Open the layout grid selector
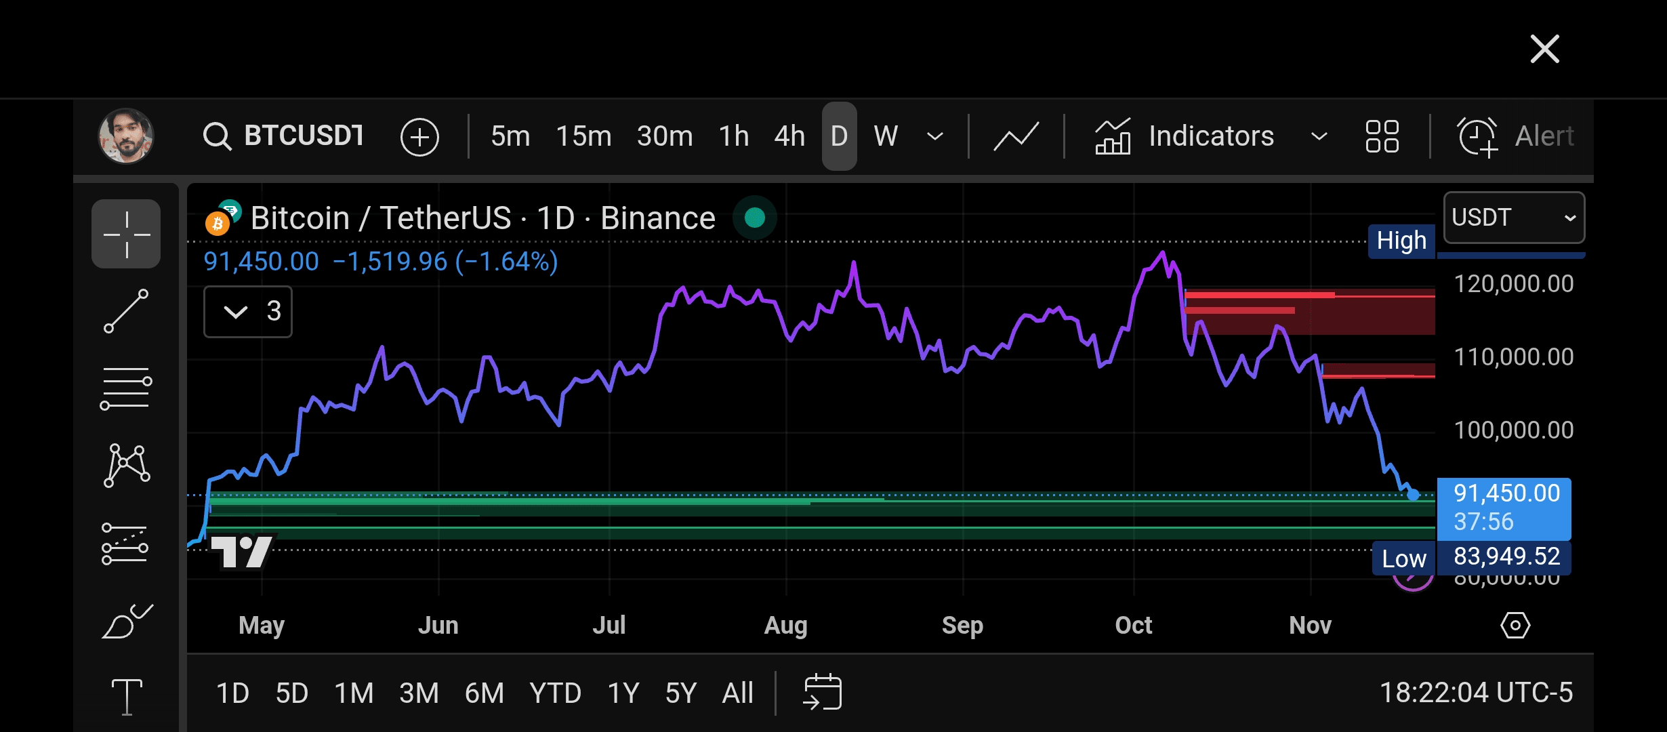 tap(1382, 136)
